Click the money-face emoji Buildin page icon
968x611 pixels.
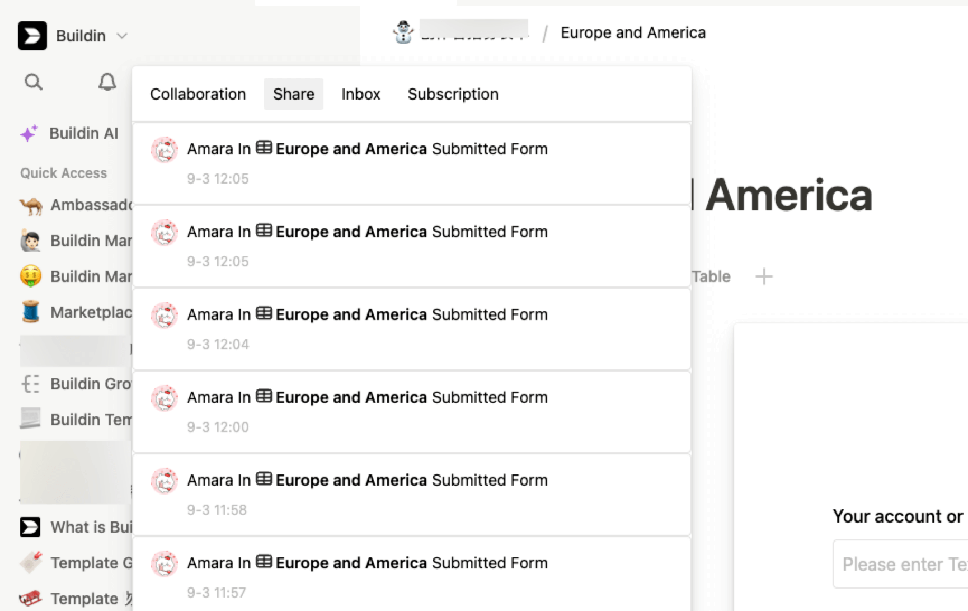[31, 276]
